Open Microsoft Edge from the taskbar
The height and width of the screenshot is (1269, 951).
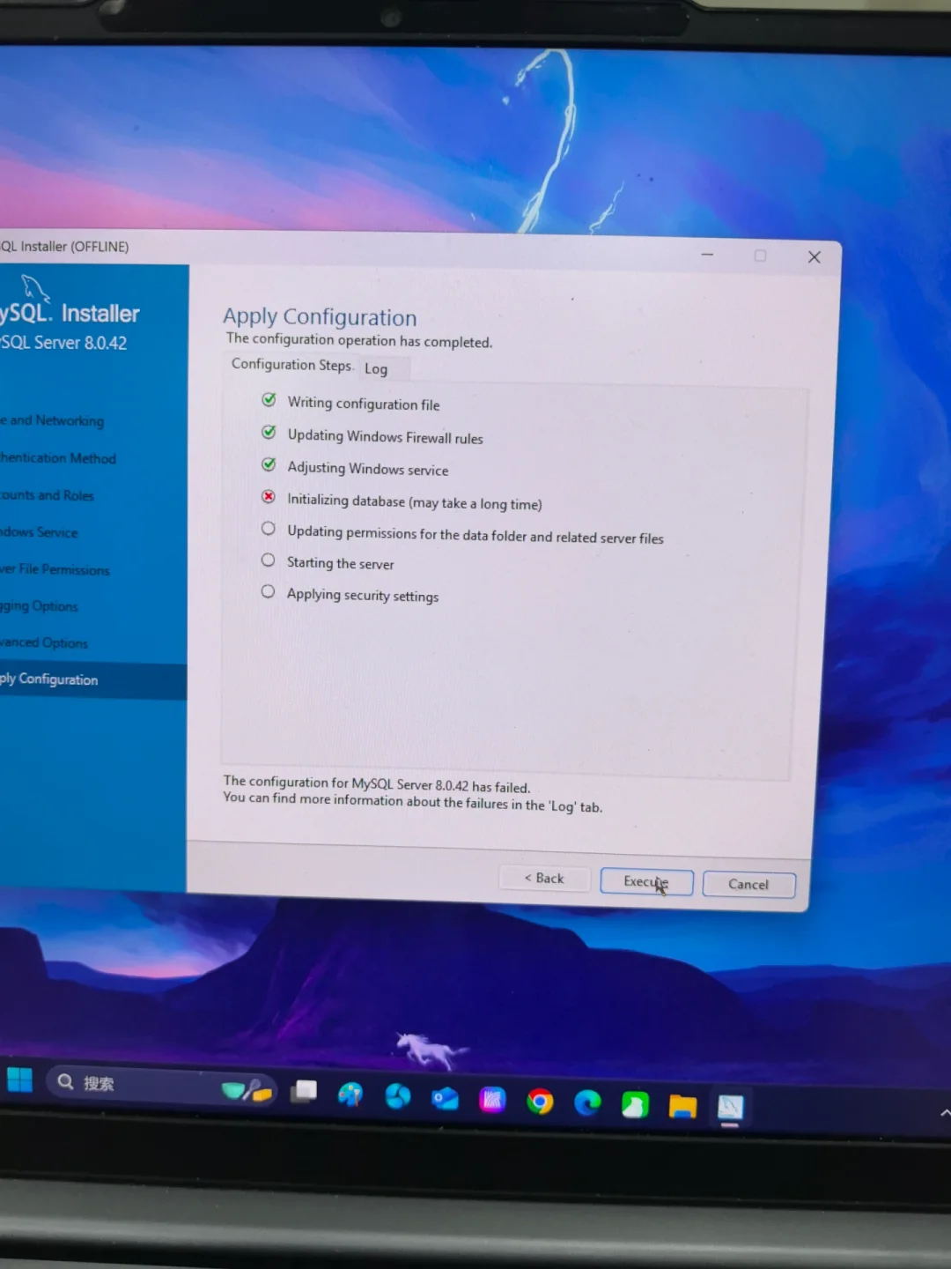(587, 1103)
